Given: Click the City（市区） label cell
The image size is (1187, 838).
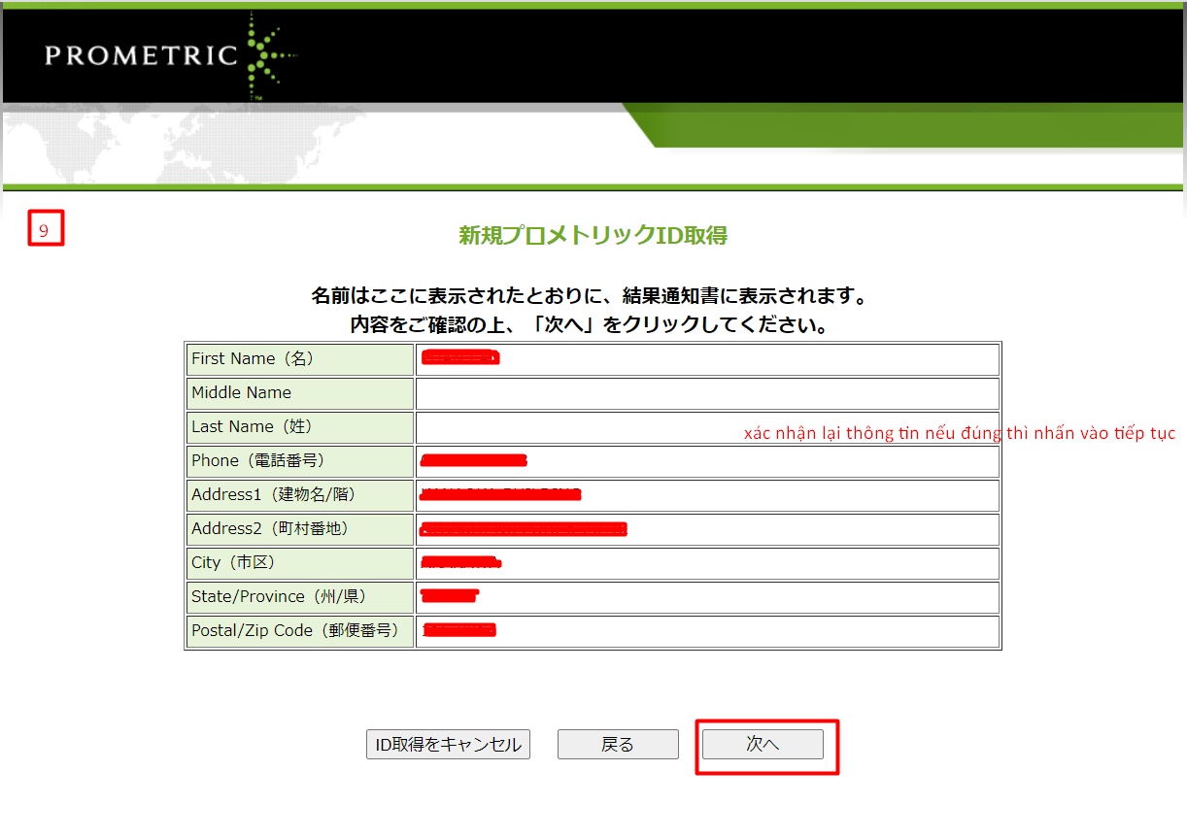Looking at the screenshot, I should coord(300,563).
